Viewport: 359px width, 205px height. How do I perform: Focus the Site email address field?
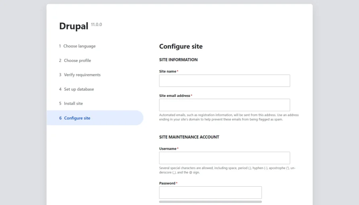point(224,105)
